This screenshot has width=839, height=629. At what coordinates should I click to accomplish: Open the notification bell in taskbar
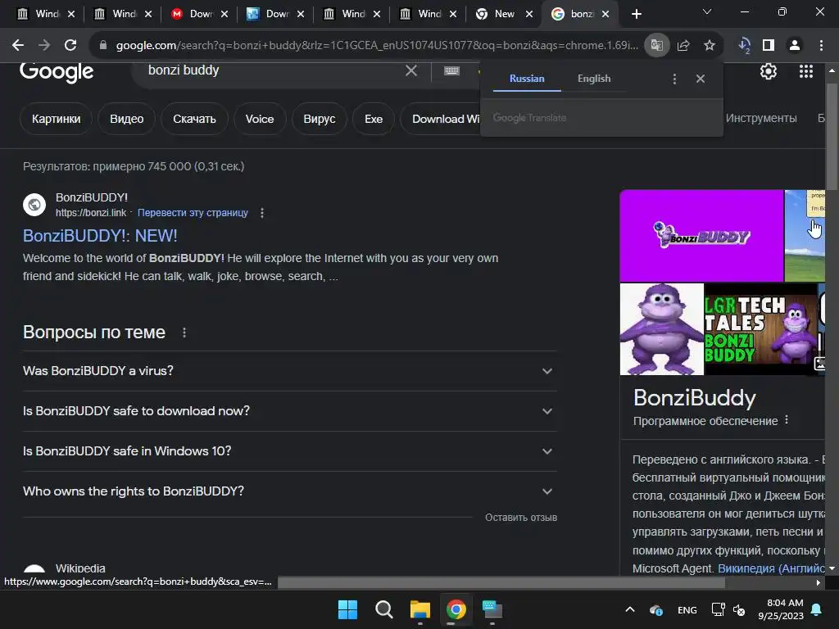point(817,609)
